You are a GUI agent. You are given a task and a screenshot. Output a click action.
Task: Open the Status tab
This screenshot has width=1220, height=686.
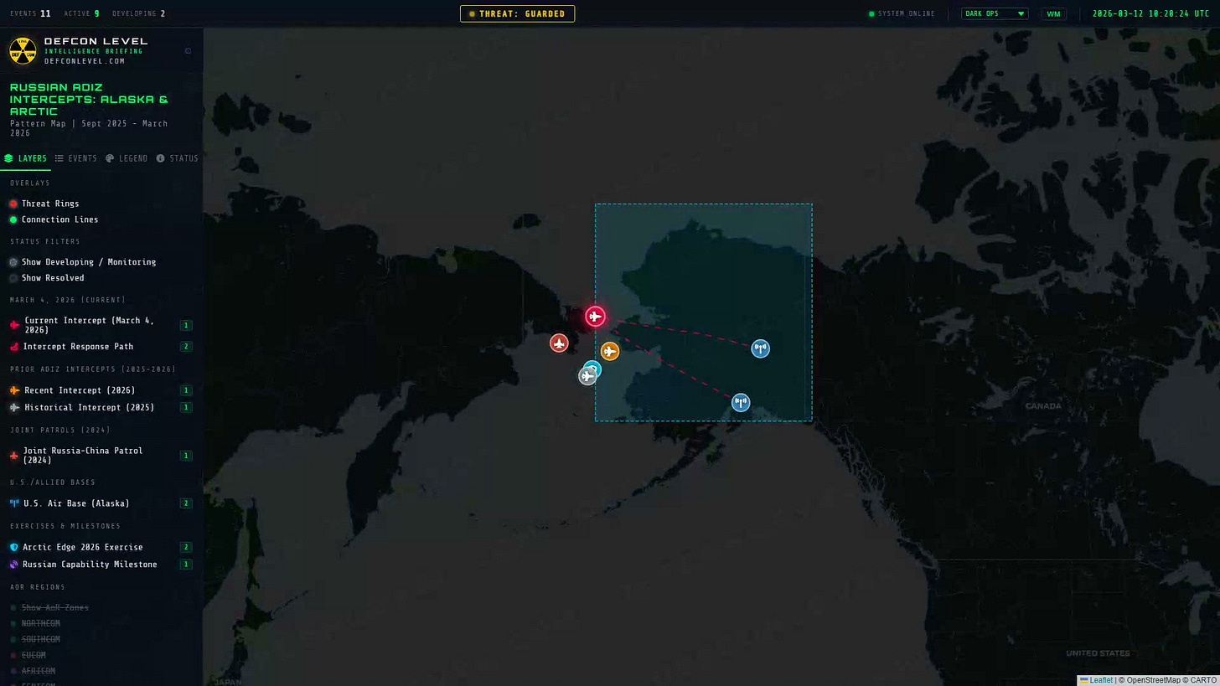[177, 158]
